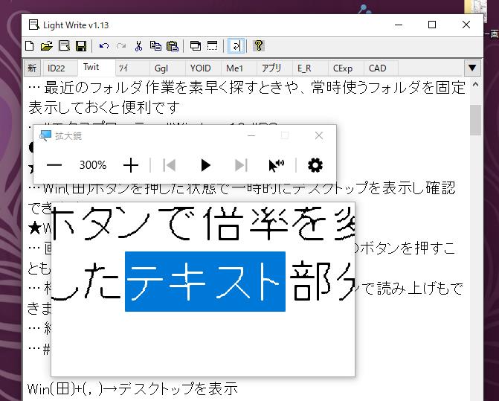Open Magnifier settings gear
Screen dimensions: 499x401
tap(315, 165)
